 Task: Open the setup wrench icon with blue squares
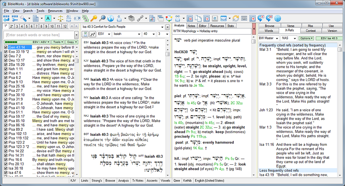(15, 18)
